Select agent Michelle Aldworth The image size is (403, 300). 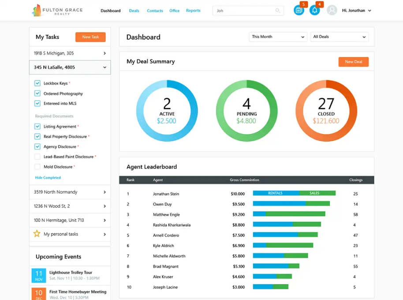point(169,256)
